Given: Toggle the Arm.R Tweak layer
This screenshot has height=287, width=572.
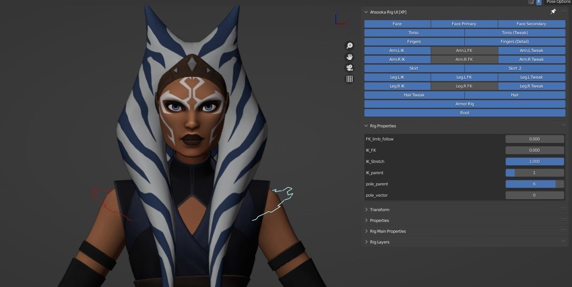Looking at the screenshot, I should (532, 59).
